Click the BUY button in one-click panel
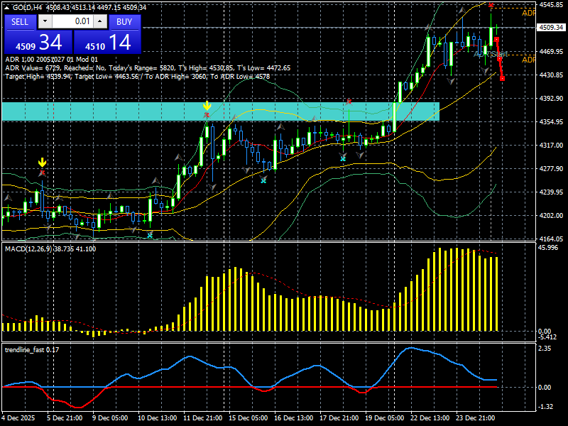This screenshot has width=568, height=426. [x=124, y=22]
